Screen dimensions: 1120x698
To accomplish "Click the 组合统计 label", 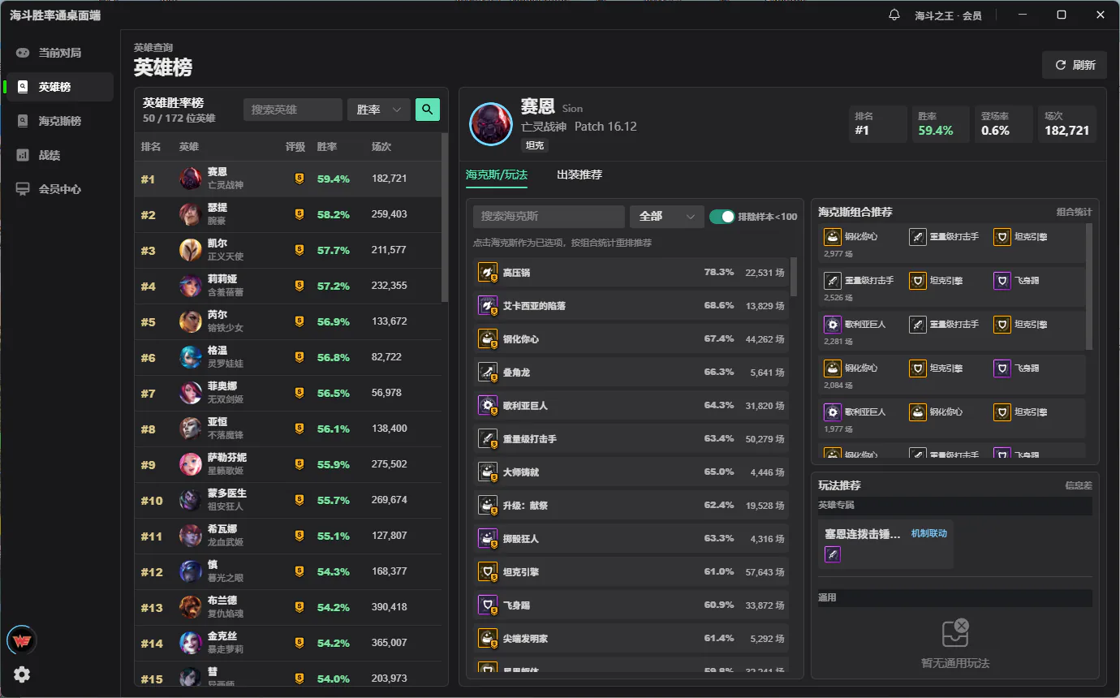I will tap(1075, 212).
